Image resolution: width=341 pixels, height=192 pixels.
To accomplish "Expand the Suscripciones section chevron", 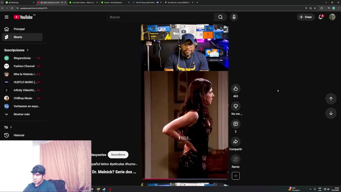I will point(27,50).
